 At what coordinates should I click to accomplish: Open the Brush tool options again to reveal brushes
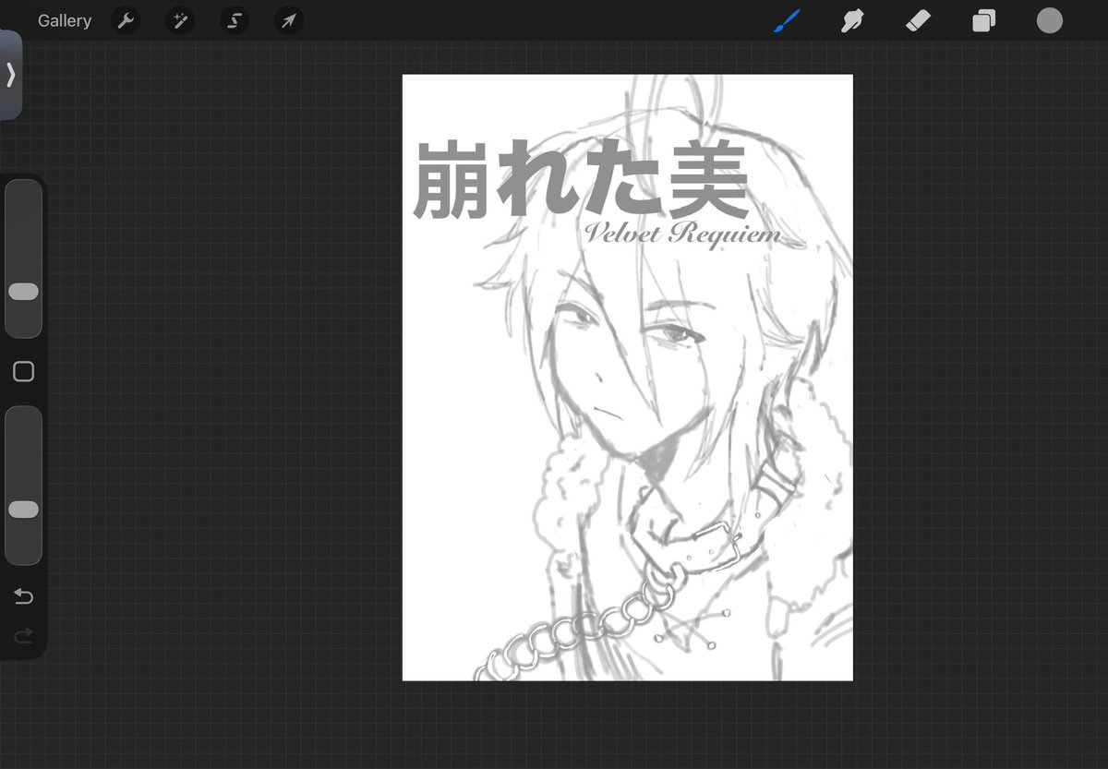[x=786, y=20]
